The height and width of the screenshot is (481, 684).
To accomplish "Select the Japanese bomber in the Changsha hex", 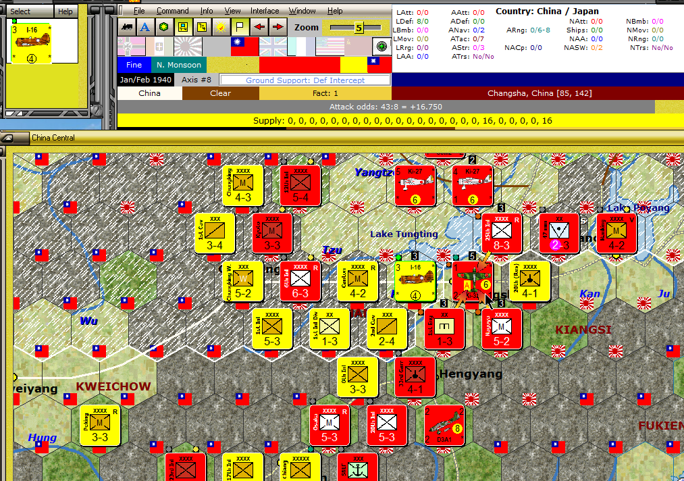I will click(x=473, y=282).
